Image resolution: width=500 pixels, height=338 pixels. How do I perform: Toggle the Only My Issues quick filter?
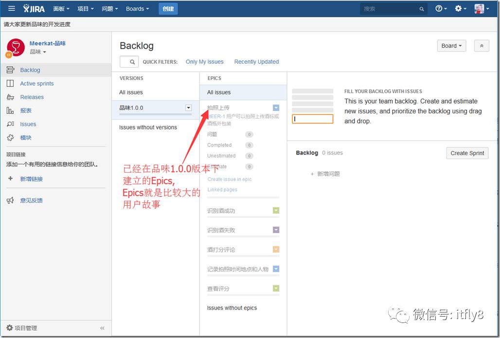click(204, 62)
